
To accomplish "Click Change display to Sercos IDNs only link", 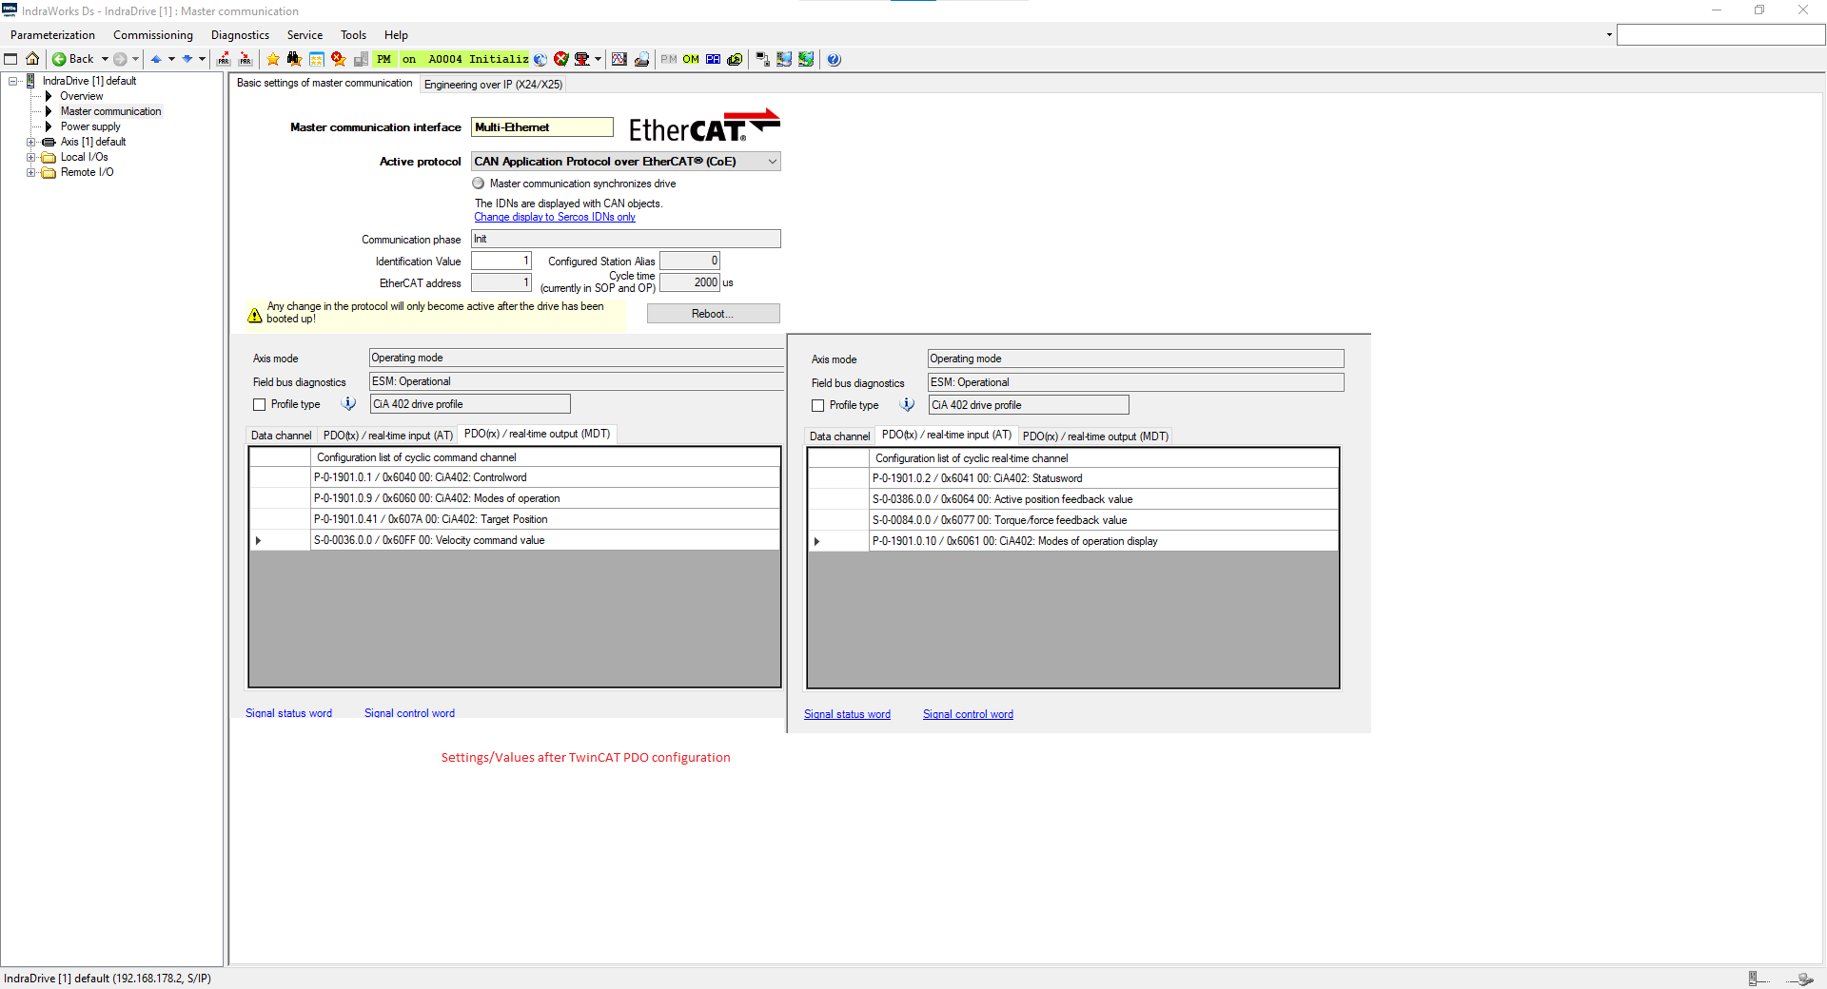I will pyautogui.click(x=555, y=217).
